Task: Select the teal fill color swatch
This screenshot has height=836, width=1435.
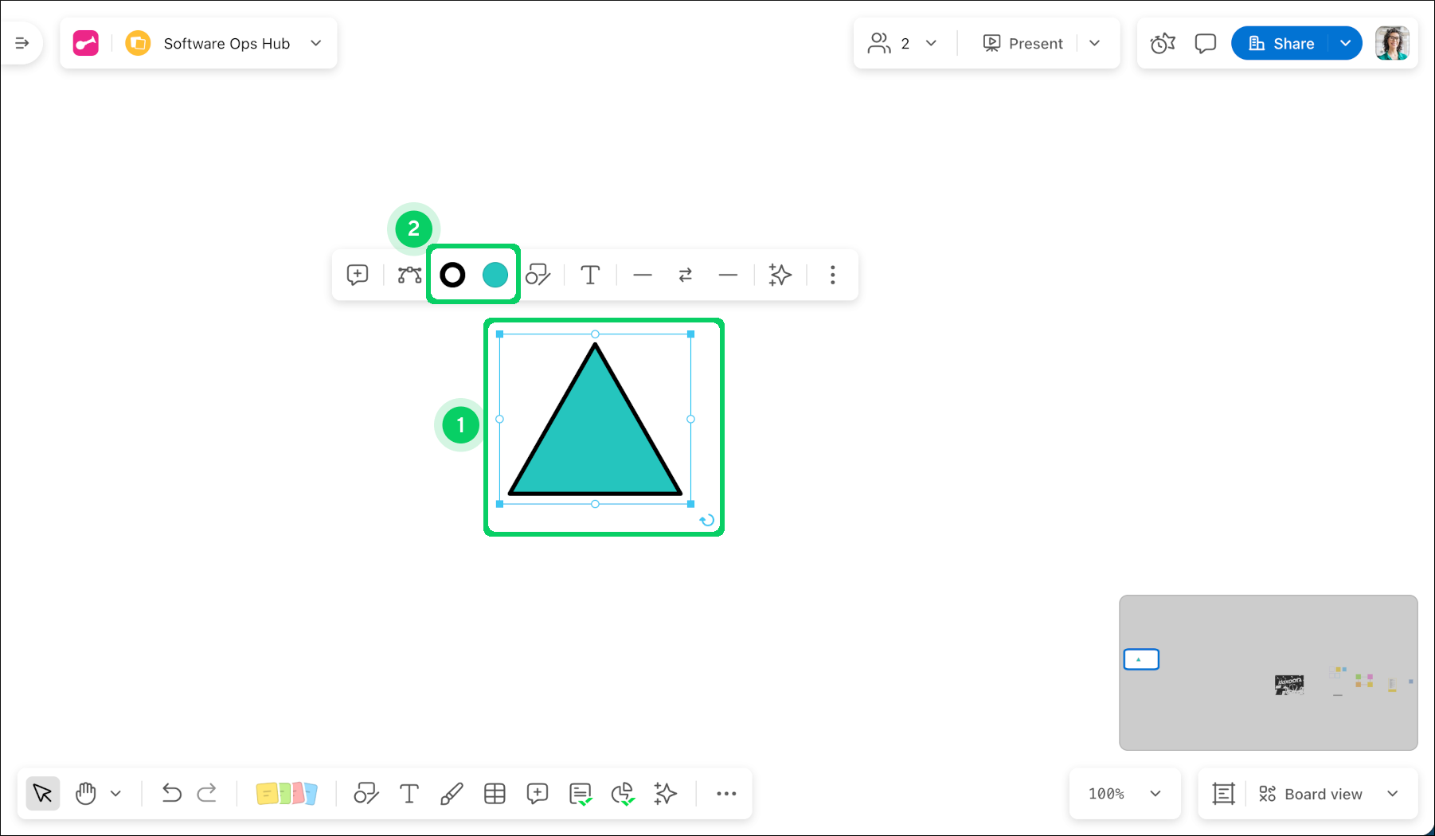Action: pos(495,275)
